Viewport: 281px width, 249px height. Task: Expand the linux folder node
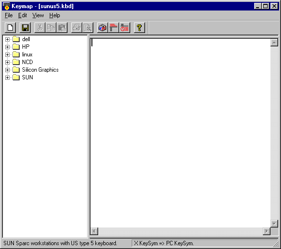(x=7, y=54)
